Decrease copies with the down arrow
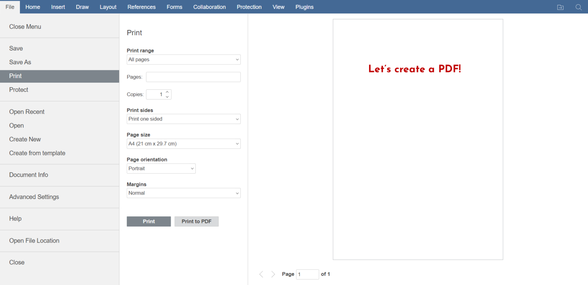Screen dimensions: 588x285 tap(167, 97)
